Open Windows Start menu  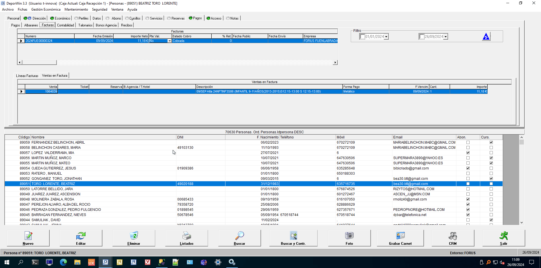[7, 262]
